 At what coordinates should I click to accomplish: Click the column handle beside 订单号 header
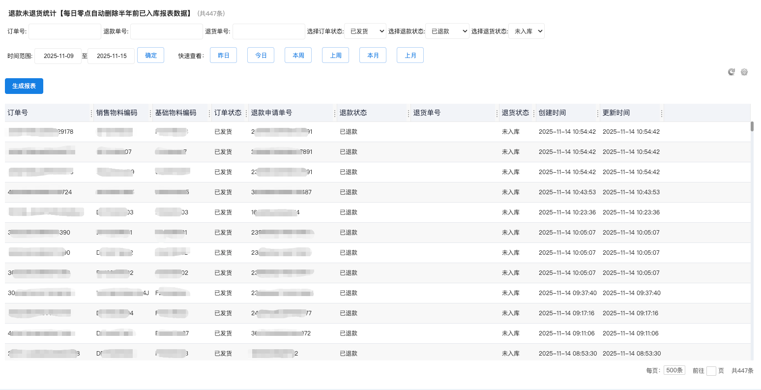click(91, 113)
